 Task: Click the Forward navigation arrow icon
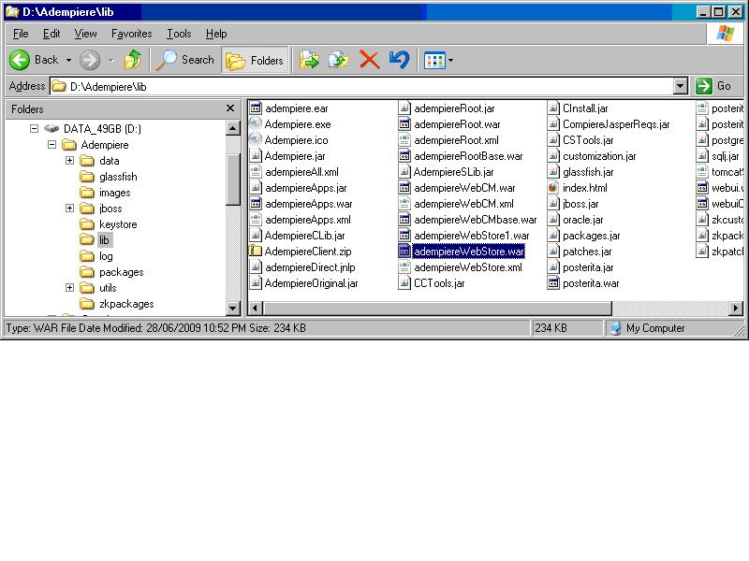point(89,60)
